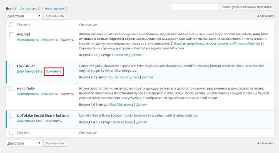The image size is (279, 153).
Task: Open the Automattic author link
Action: [x=120, y=55]
